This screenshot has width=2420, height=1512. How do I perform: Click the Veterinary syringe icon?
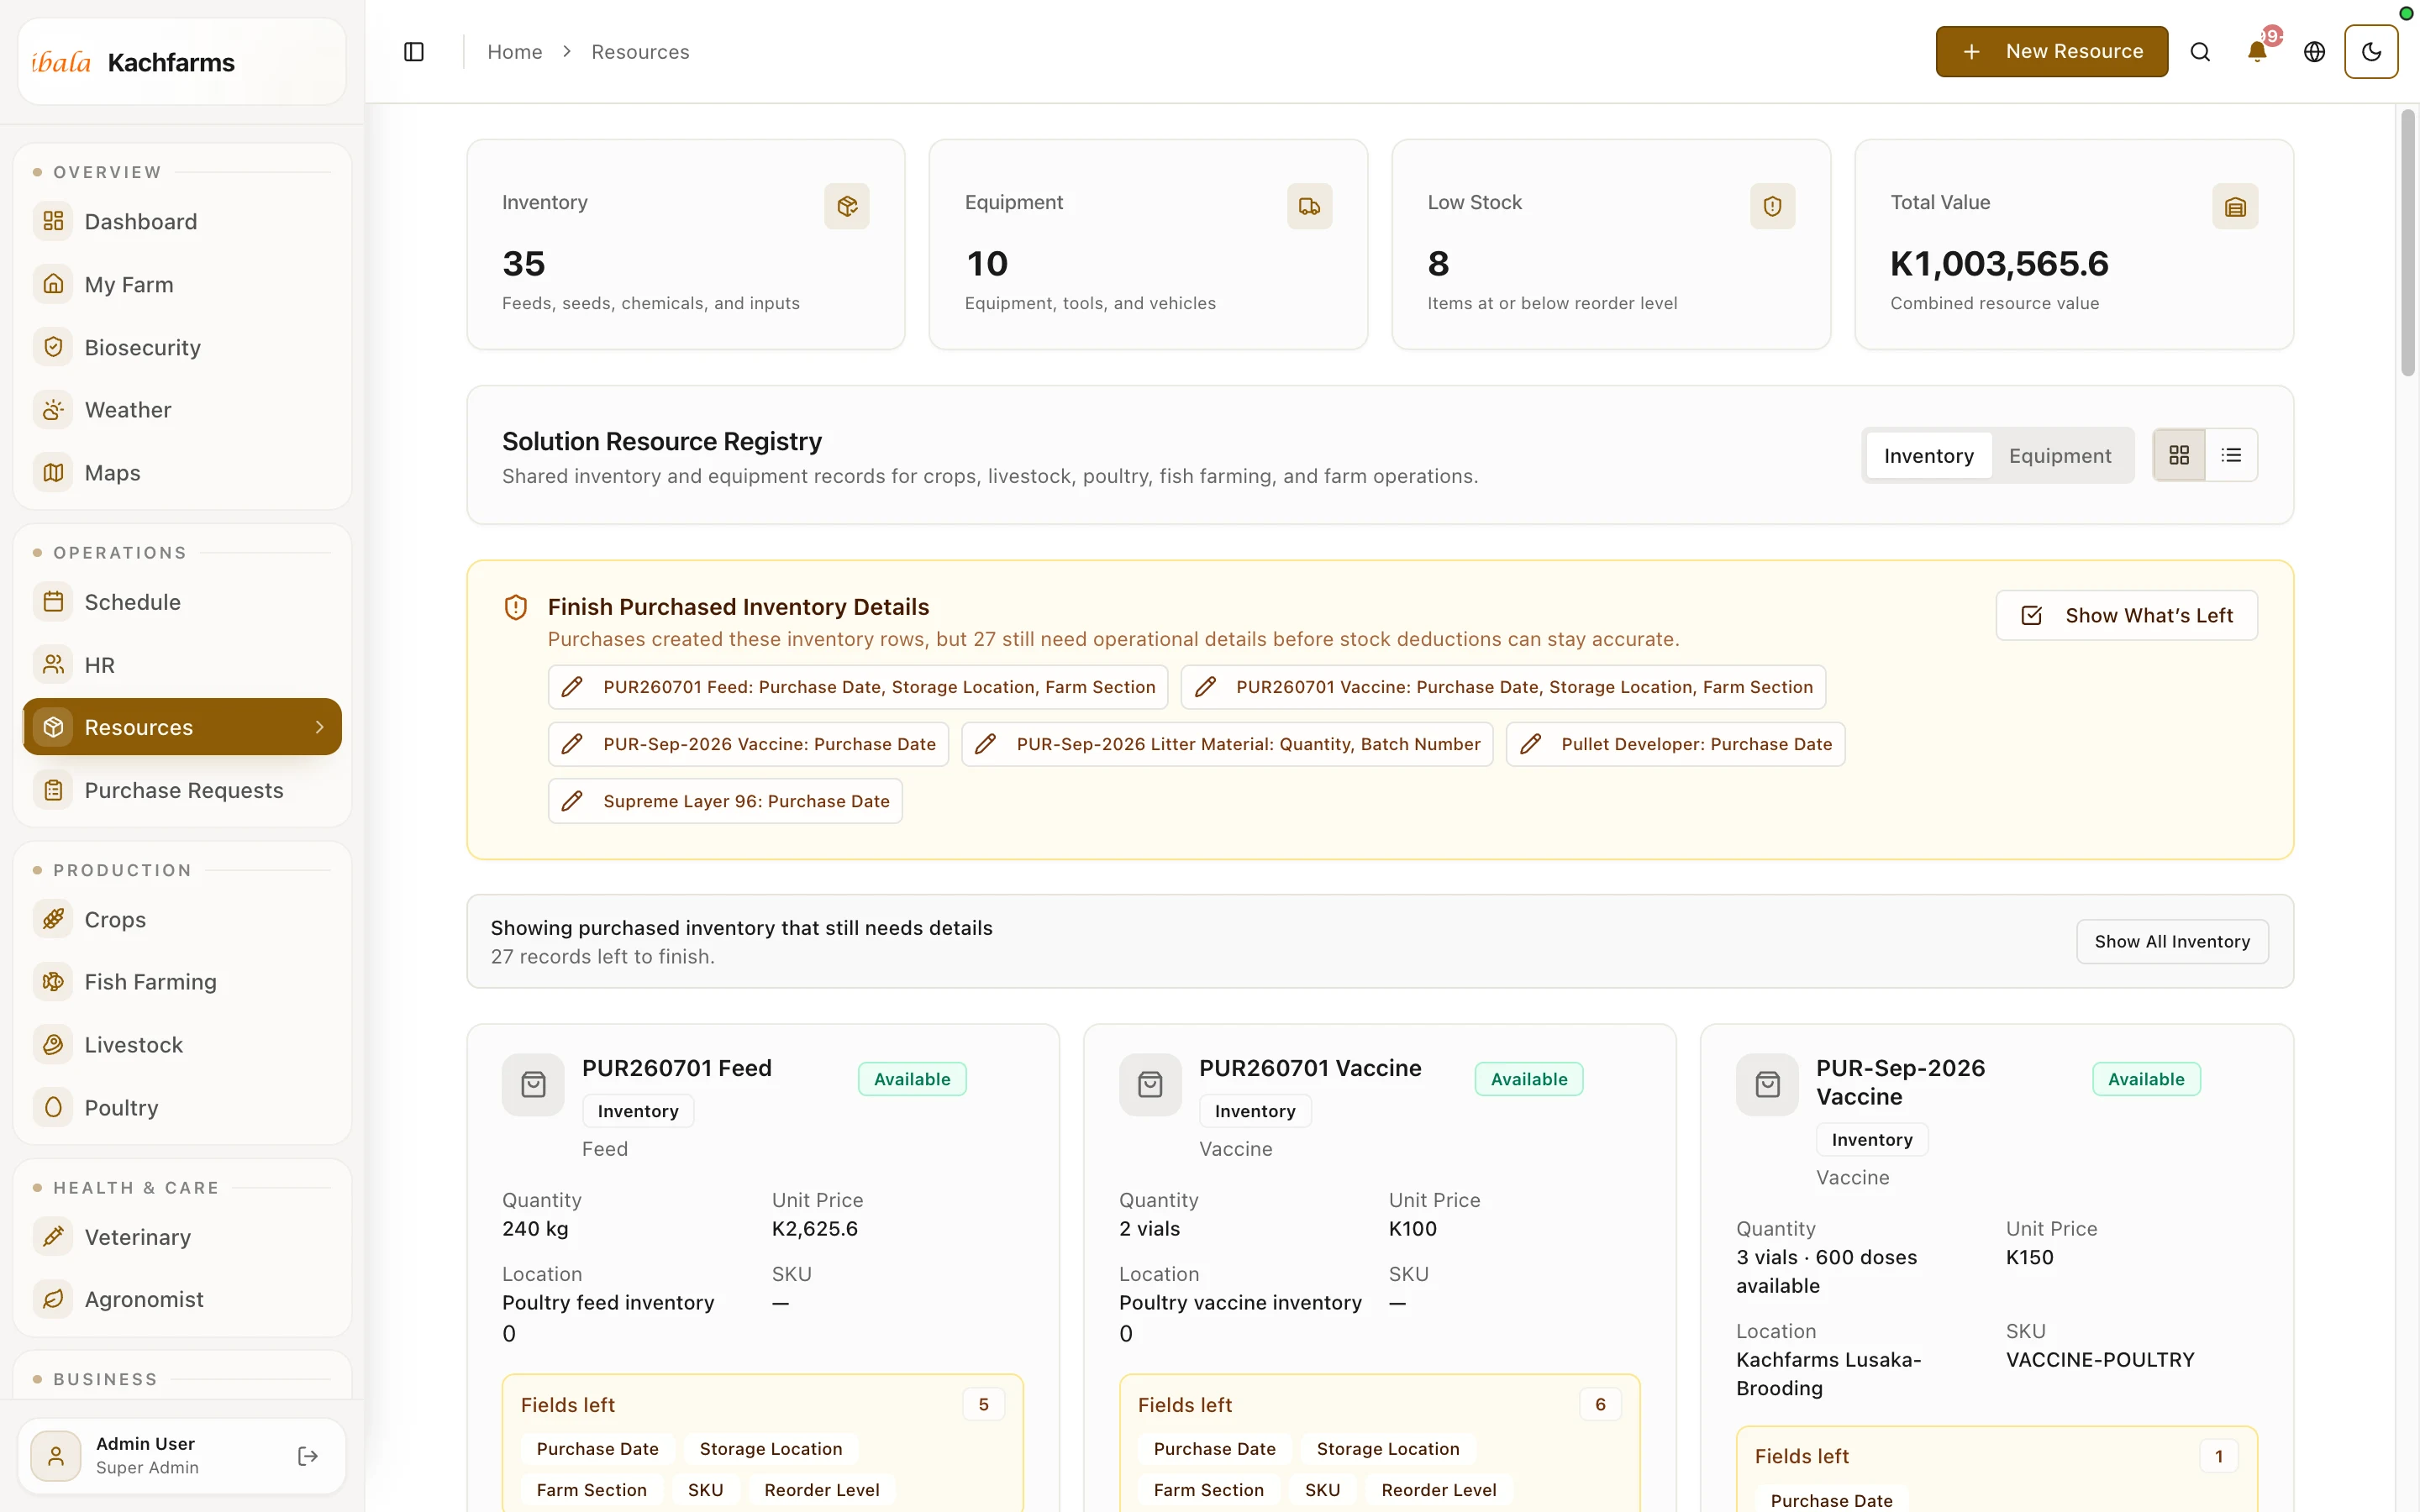point(53,1237)
